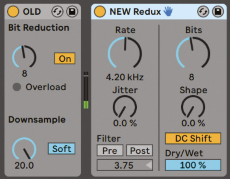Click hot-swap preset icon on OLD device
230x179 pixels.
pos(57,12)
